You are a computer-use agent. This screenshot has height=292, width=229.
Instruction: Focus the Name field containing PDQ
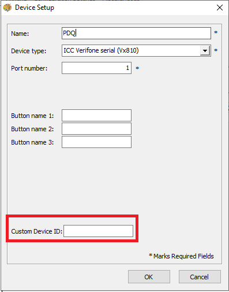(x=136, y=33)
